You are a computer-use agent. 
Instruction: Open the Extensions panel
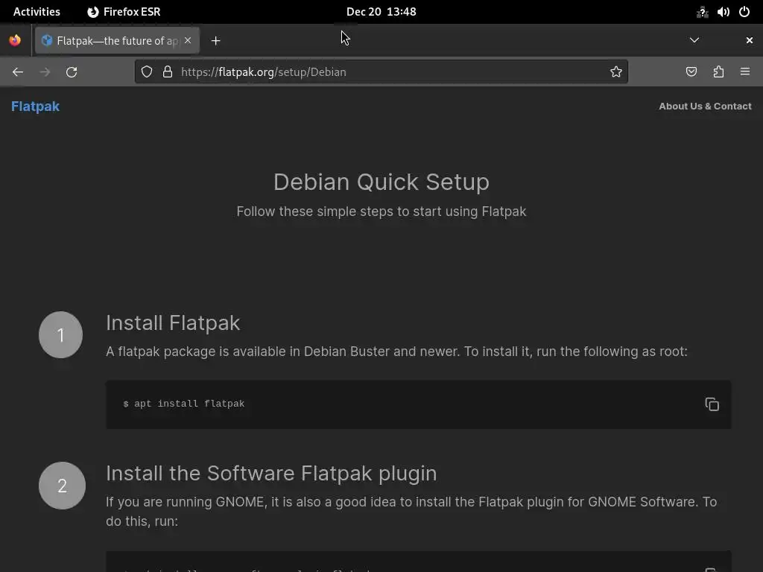[718, 71]
